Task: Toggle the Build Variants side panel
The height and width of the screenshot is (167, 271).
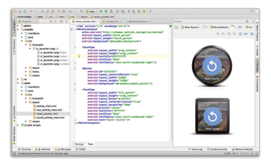Action: pos(14,136)
